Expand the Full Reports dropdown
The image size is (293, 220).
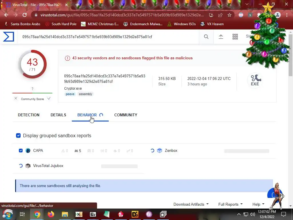(230, 204)
